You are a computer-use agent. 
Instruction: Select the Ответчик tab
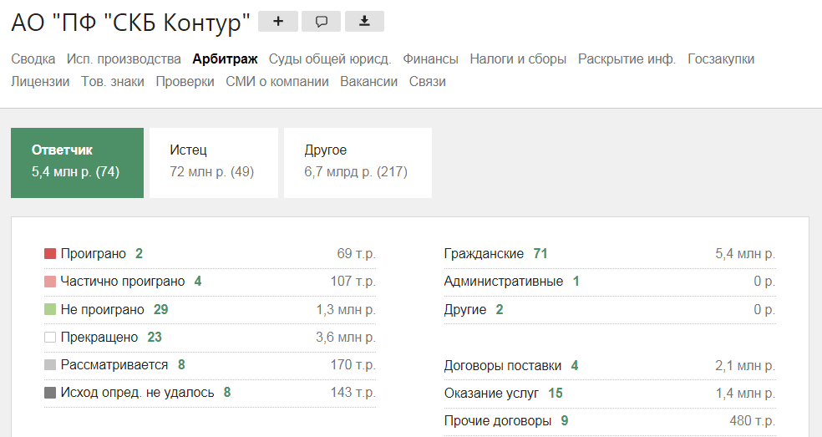tap(77, 162)
